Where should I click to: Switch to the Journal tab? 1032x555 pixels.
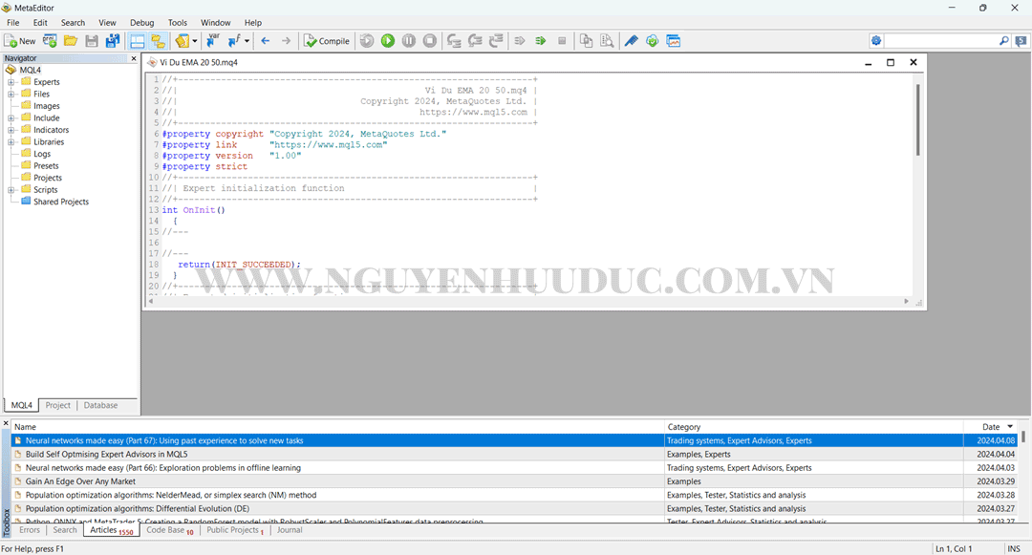(x=290, y=530)
